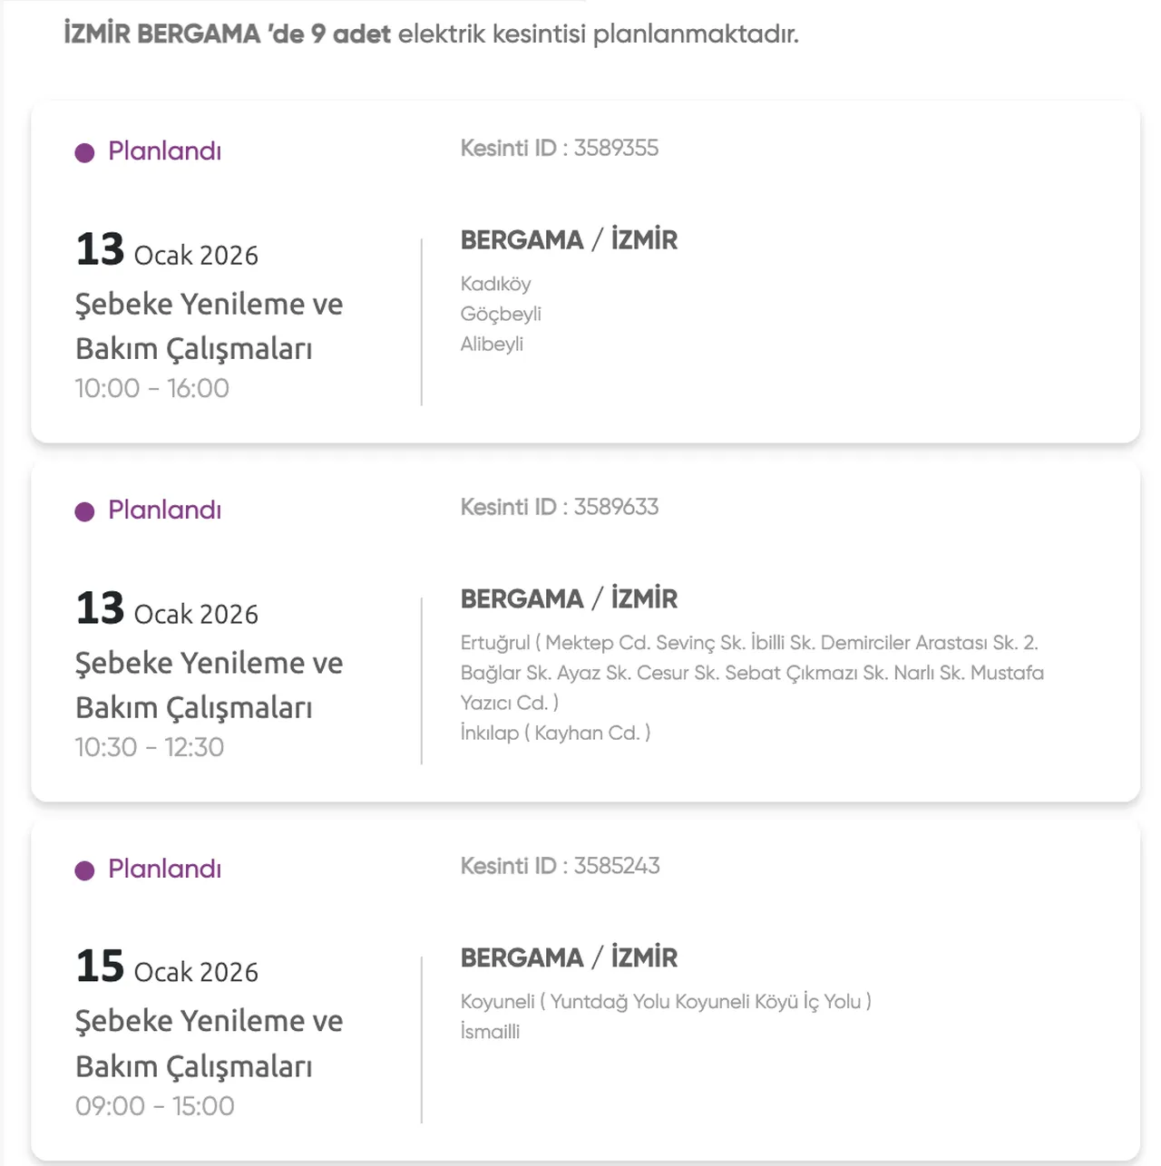
Task: Click the Kesinti ID : 3589633 text
Action: [x=560, y=507]
